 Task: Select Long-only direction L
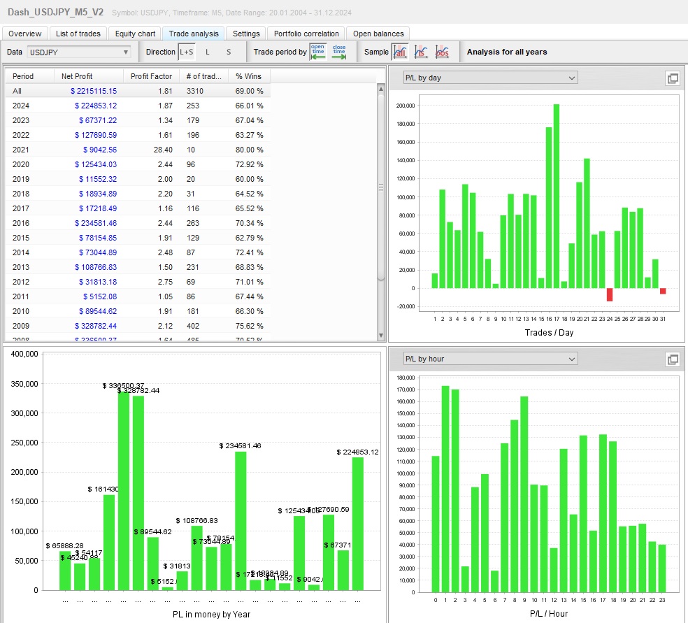207,52
